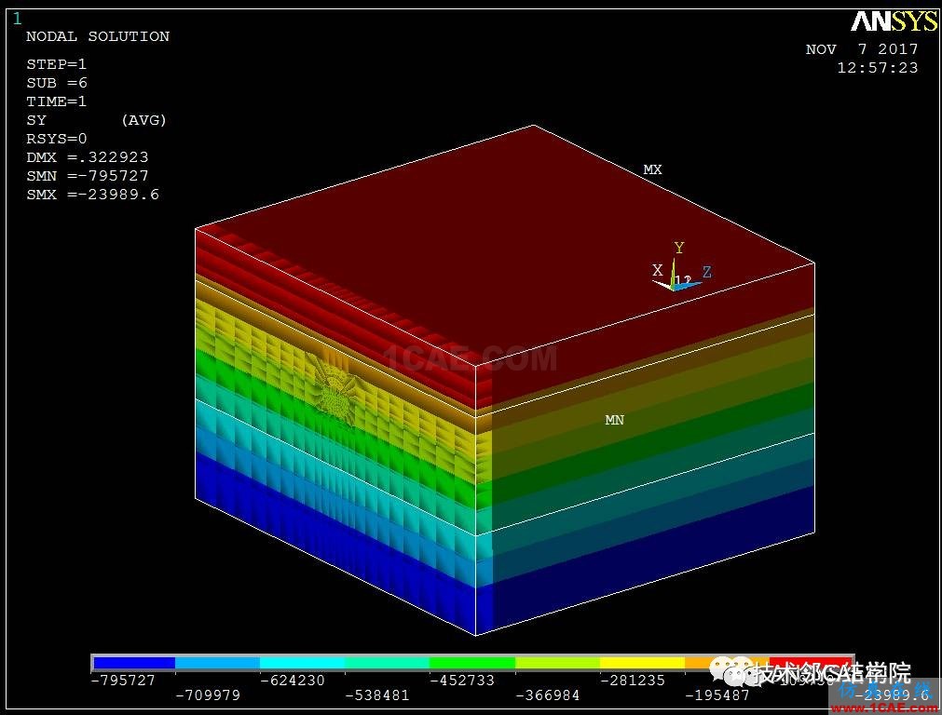The height and width of the screenshot is (715, 942).
Task: Click the window number 1 in the corner
Action: coord(18,19)
